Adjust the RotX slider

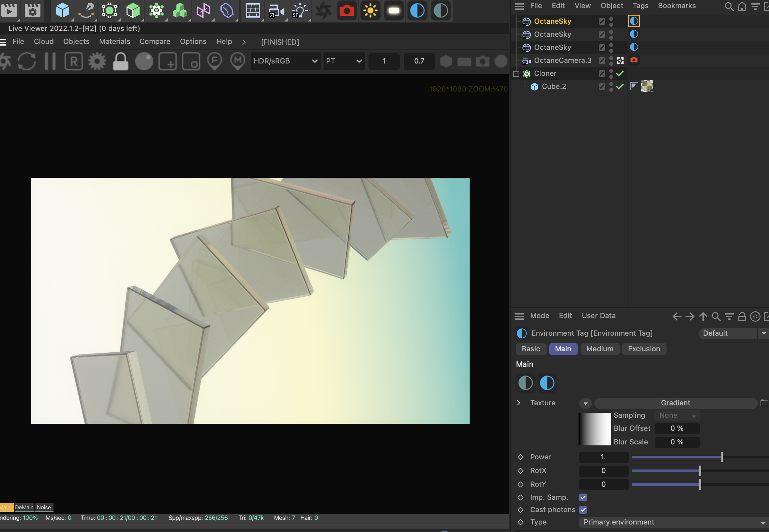tap(700, 471)
